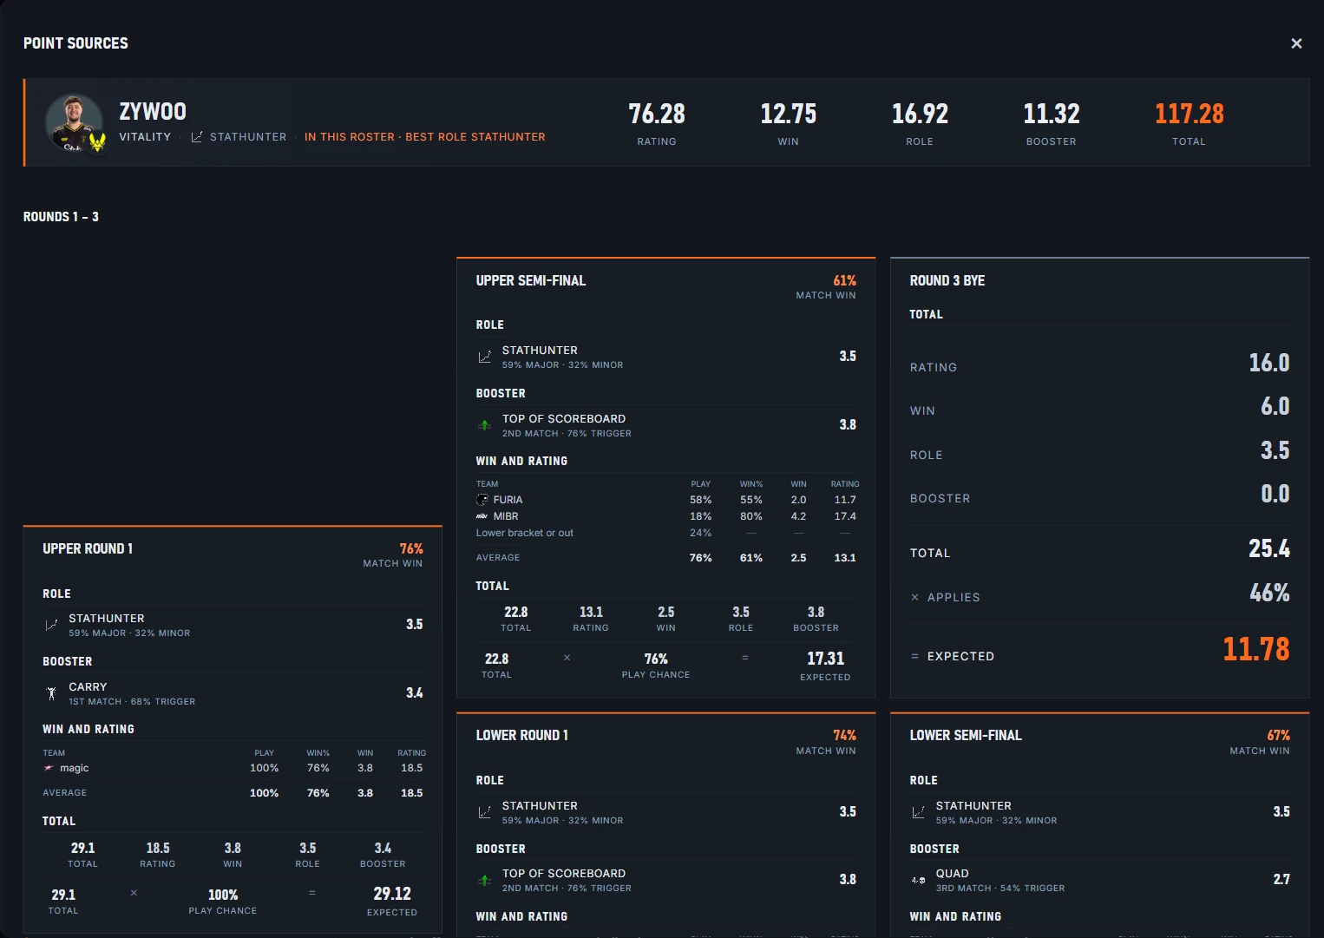Click the MIBR team logo
1324x938 pixels.
click(482, 516)
